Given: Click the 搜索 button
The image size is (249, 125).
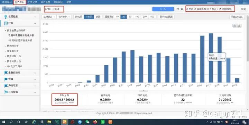Looking at the screenshot, I should click(x=180, y=9).
